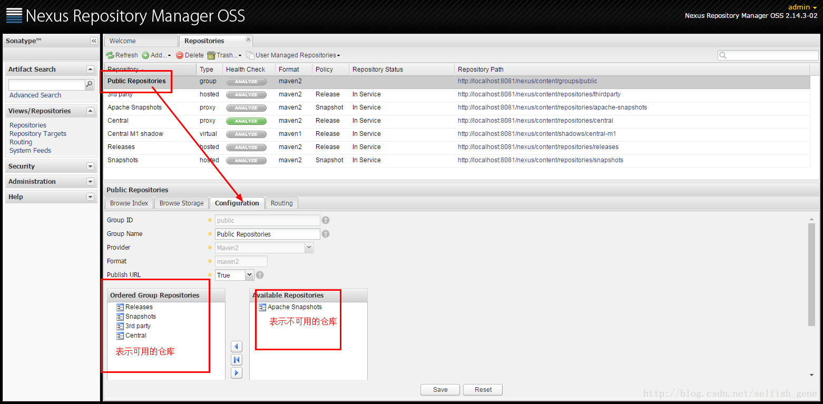The width and height of the screenshot is (823, 404).
Task: Open Advanced Search link
Action: point(35,95)
